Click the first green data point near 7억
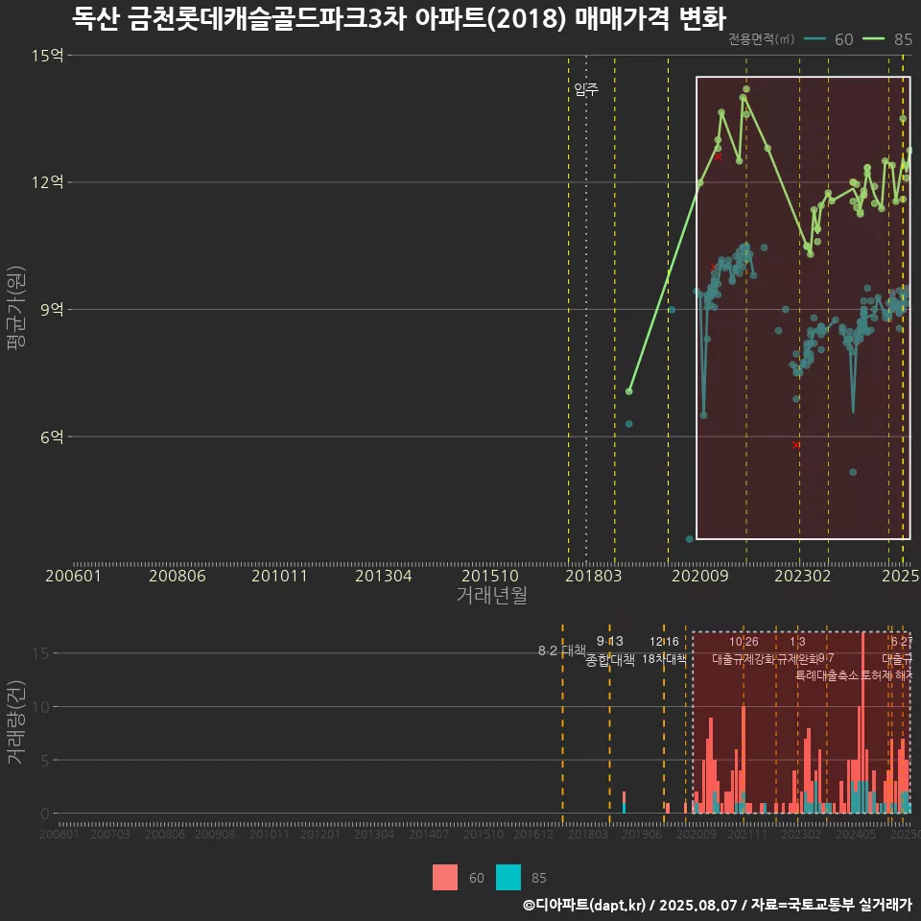 coord(629,391)
